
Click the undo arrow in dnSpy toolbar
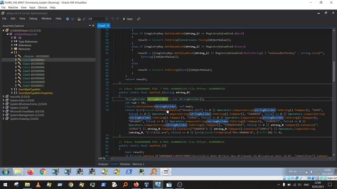(113, 19)
